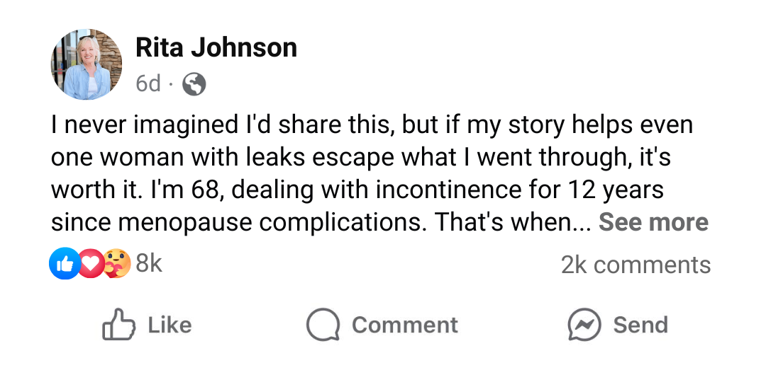Click the red heart reaction icon
This screenshot has height=375, width=766.
(x=90, y=264)
